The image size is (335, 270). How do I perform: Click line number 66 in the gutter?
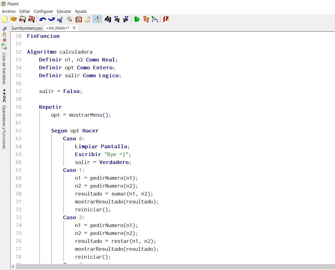19,162
